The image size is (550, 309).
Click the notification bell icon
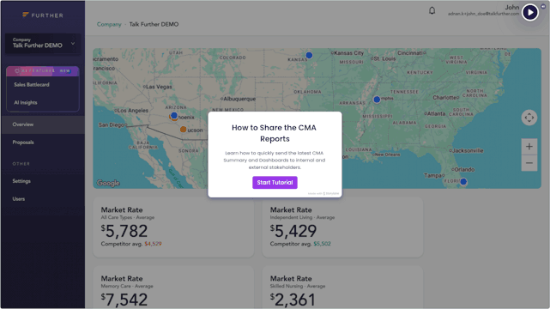(x=432, y=10)
